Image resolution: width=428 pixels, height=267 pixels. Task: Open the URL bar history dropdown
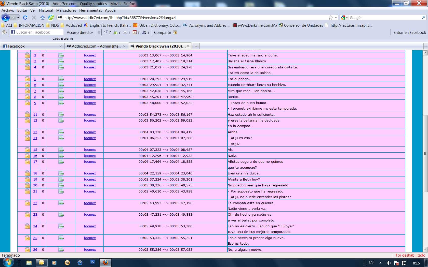click(336, 18)
